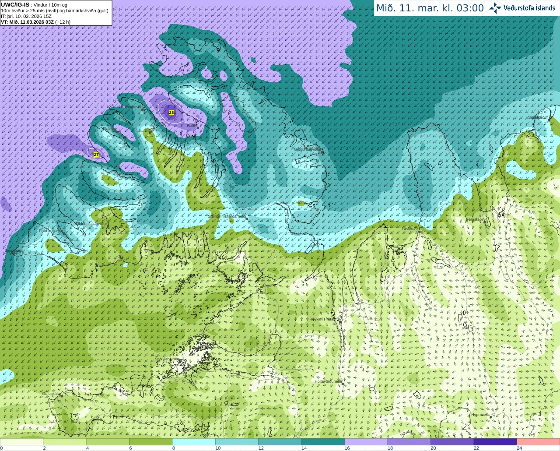Click the Holtavörðuheiði place label
Viewport: 560px width, 451px height.
328,381
